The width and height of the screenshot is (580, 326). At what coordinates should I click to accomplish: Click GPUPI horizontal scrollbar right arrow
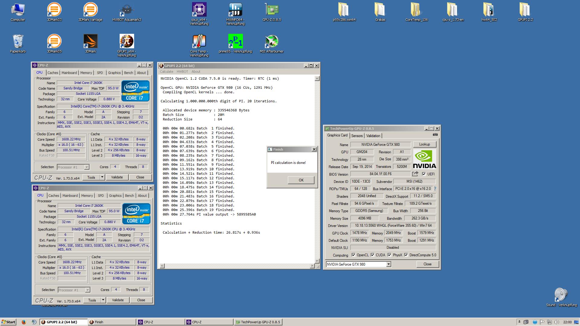(x=312, y=266)
